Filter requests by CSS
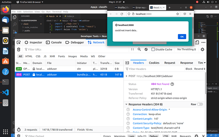The height and width of the screenshot is (137, 219). [x=38, y=56]
